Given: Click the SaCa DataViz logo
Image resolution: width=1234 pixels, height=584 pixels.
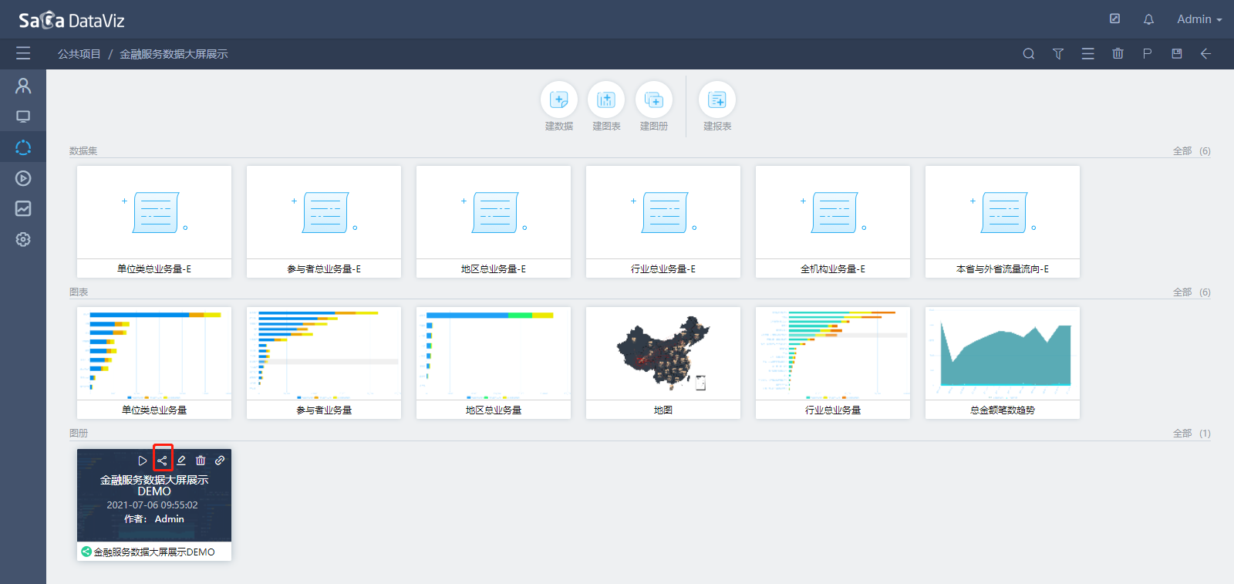Looking at the screenshot, I should (x=72, y=20).
